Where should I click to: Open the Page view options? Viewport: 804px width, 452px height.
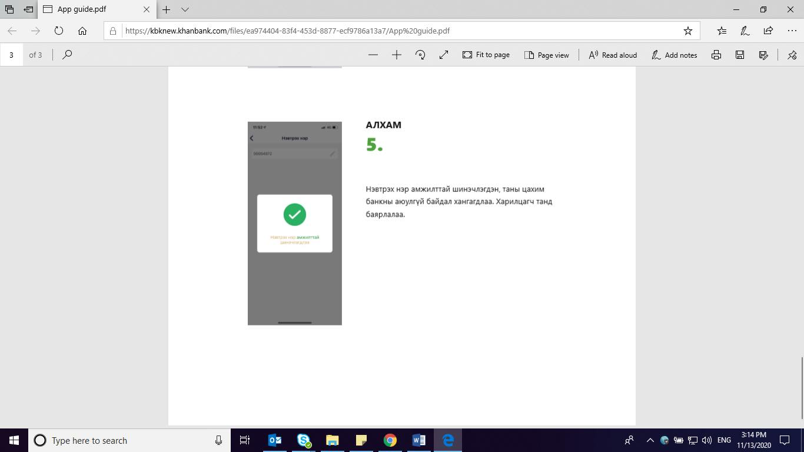pyautogui.click(x=546, y=55)
